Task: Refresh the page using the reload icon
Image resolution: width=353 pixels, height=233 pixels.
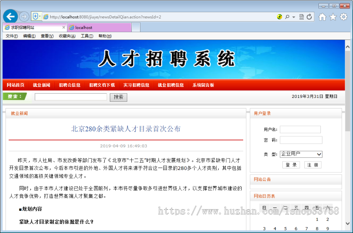Action: coord(309,16)
